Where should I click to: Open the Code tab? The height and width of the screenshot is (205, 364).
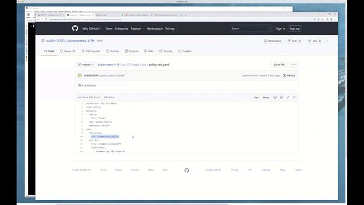[49, 51]
